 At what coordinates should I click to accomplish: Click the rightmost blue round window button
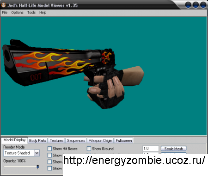[203, 5]
